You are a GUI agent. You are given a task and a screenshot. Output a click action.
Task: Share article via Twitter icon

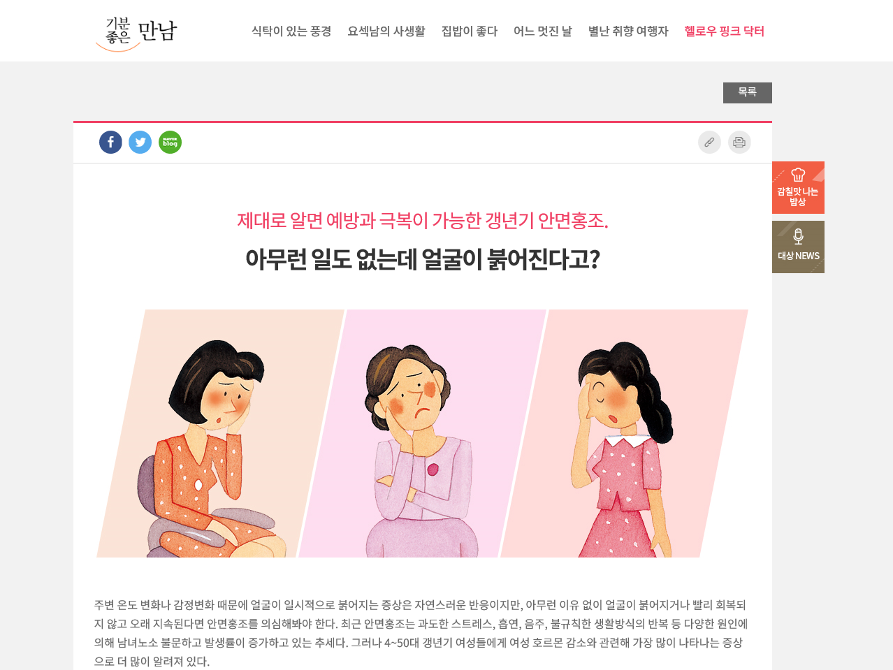point(140,143)
